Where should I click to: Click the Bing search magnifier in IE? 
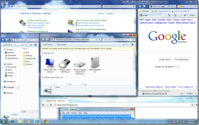(x=196, y=7)
